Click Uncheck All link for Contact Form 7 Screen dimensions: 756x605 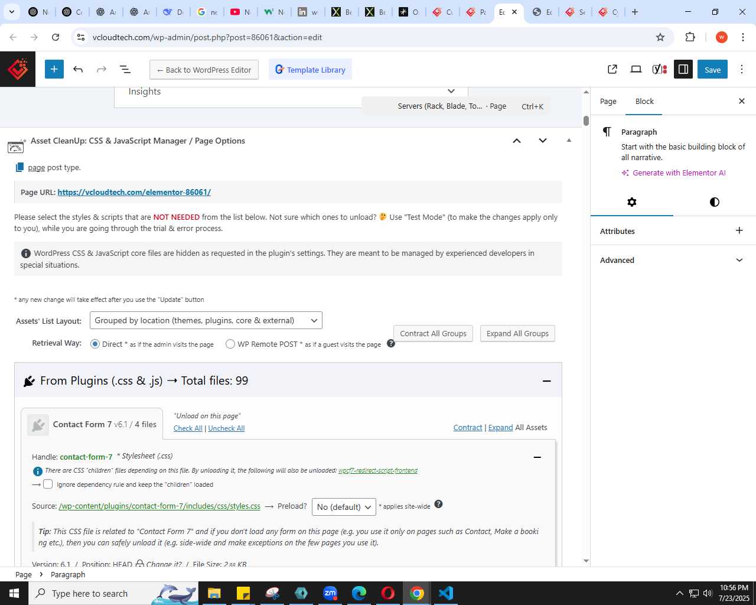(226, 428)
